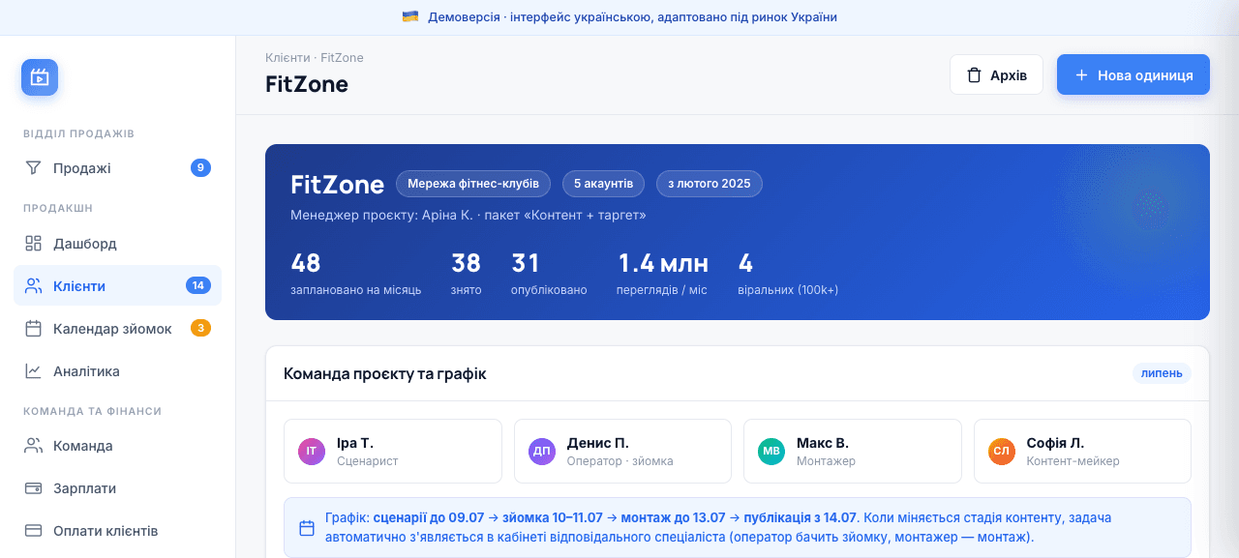Click the з лютого 2025 tag
The height and width of the screenshot is (558, 1239).
click(x=710, y=184)
